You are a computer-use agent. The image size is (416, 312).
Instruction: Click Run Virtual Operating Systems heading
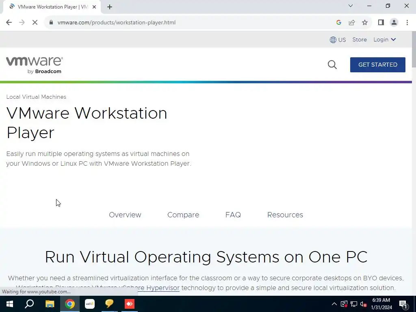tap(206, 257)
